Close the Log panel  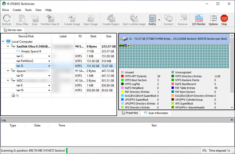coord(232,120)
